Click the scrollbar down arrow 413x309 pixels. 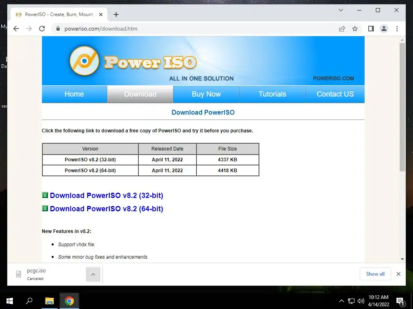402,259
